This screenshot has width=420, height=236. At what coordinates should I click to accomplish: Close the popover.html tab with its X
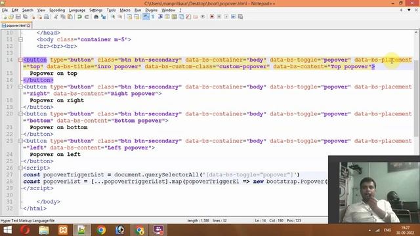[x=28, y=26]
